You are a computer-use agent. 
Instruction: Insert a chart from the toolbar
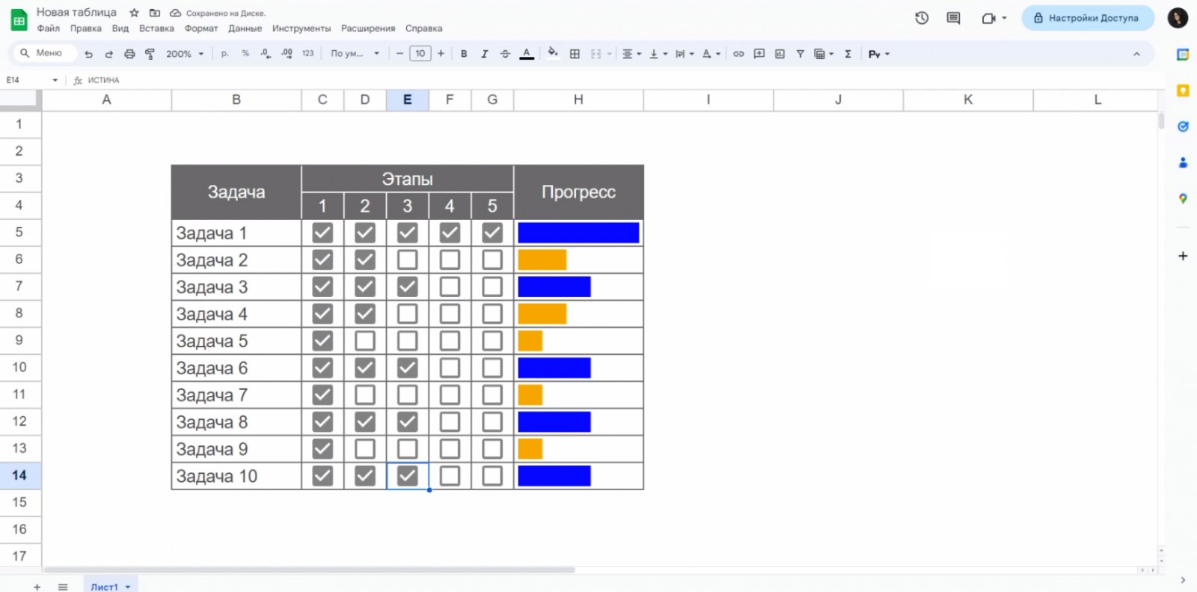tap(780, 54)
